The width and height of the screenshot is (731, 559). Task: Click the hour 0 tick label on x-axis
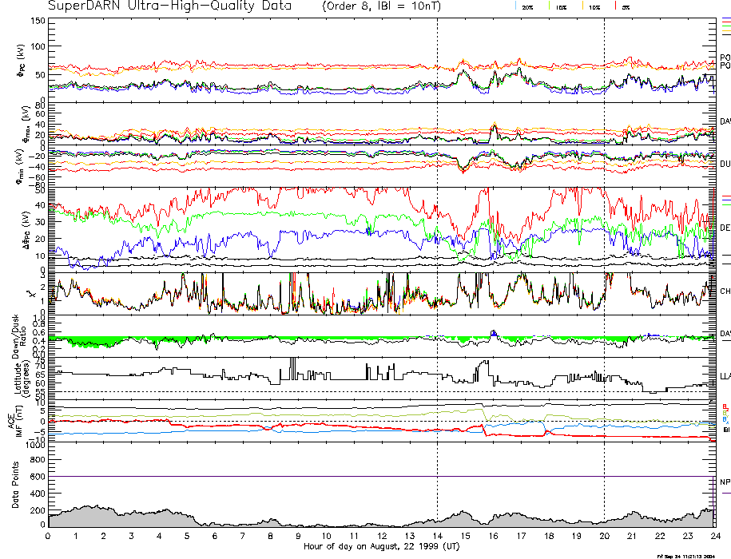pos(48,535)
